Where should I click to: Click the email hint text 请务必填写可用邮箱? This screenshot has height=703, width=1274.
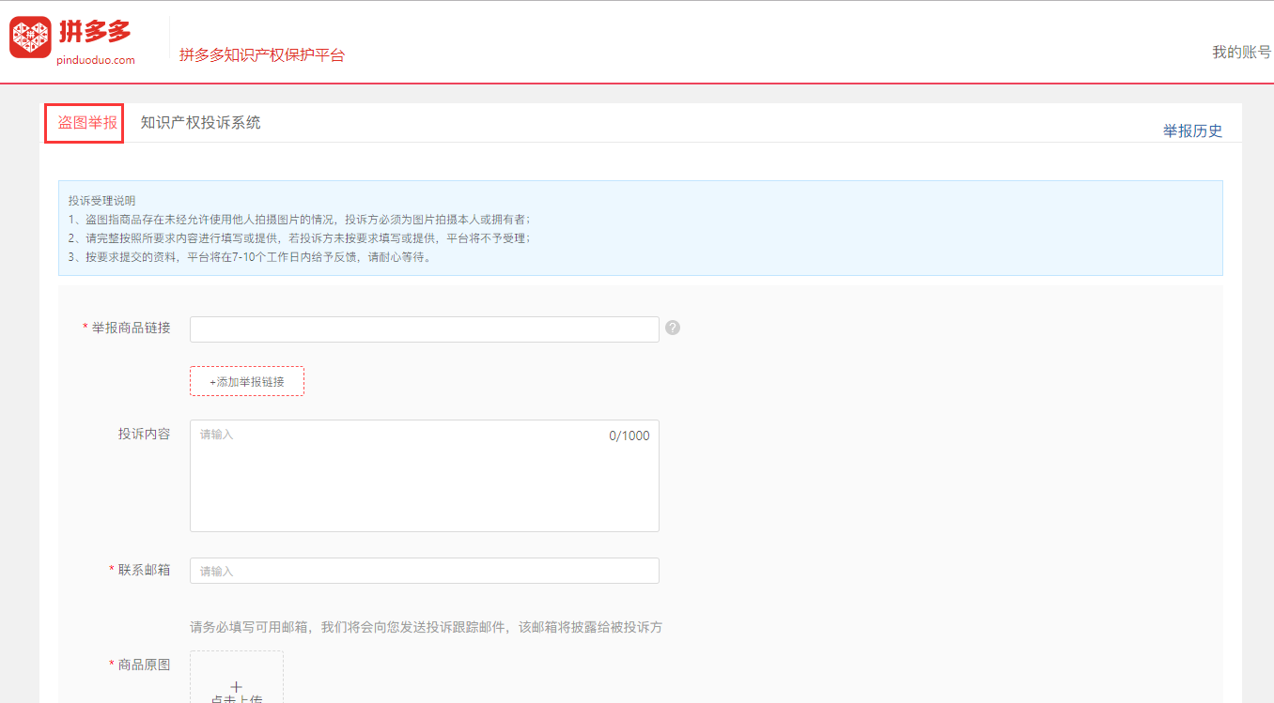point(427,627)
